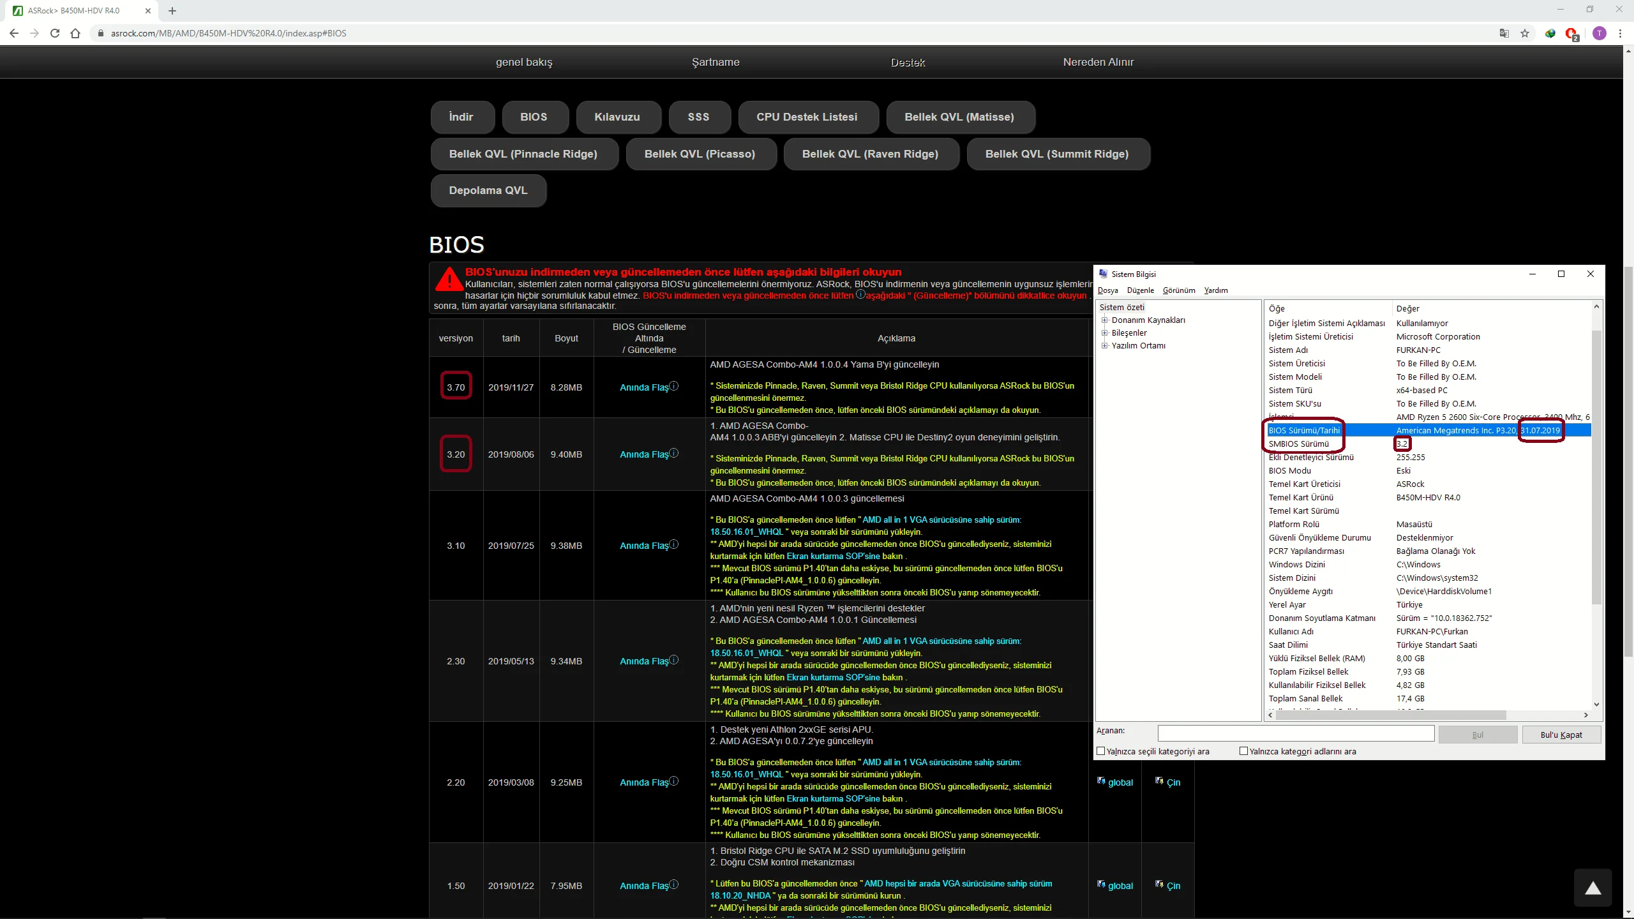Click the CPU Destek Listesi button
Screen dimensions: 1634x919
807,117
